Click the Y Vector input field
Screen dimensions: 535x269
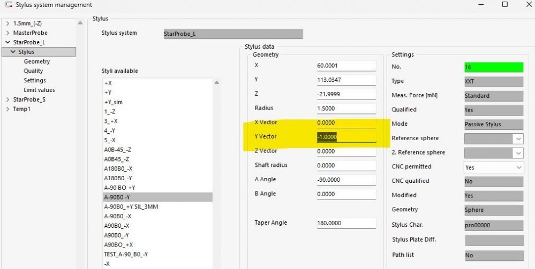point(346,137)
